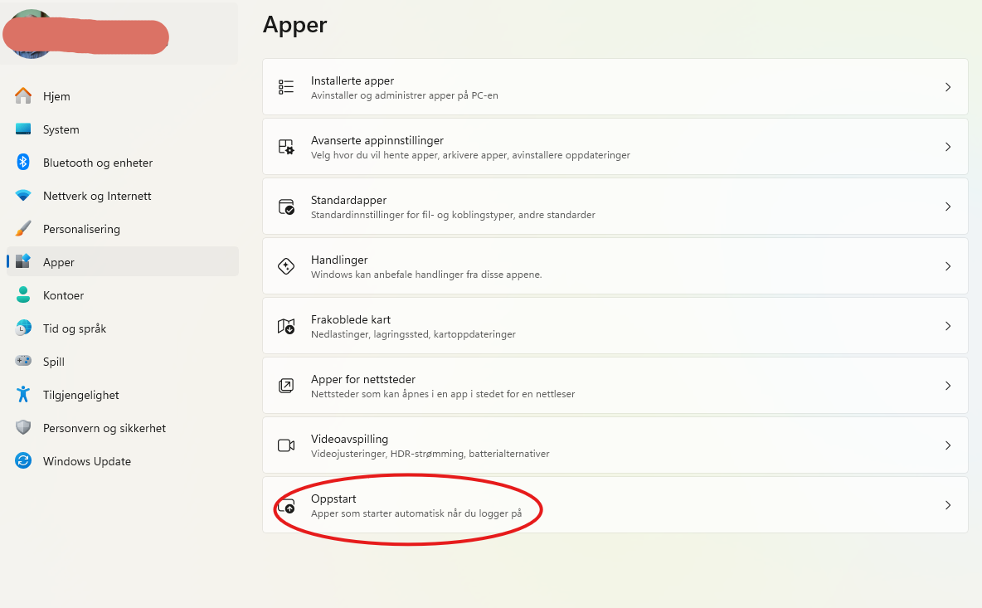
Task: Open Standardapper via right chevron arrow
Action: click(x=948, y=207)
